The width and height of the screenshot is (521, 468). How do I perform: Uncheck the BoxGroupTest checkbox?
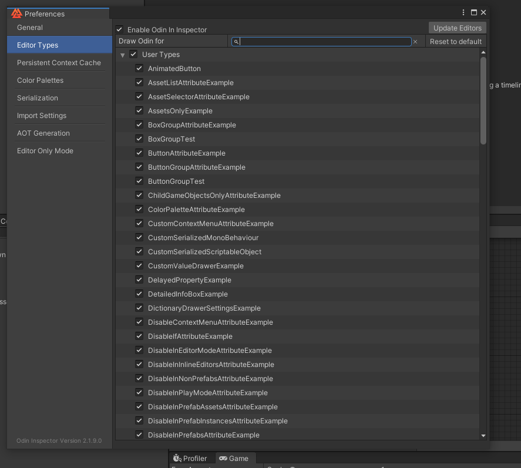click(139, 139)
